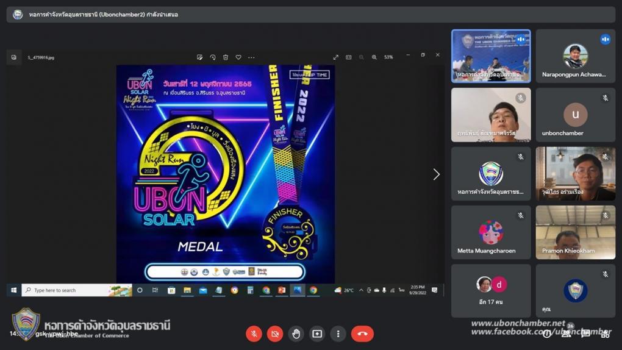Open the See more ellipsis menu in Photos
Screen dimensions: 622x350
click(251, 57)
